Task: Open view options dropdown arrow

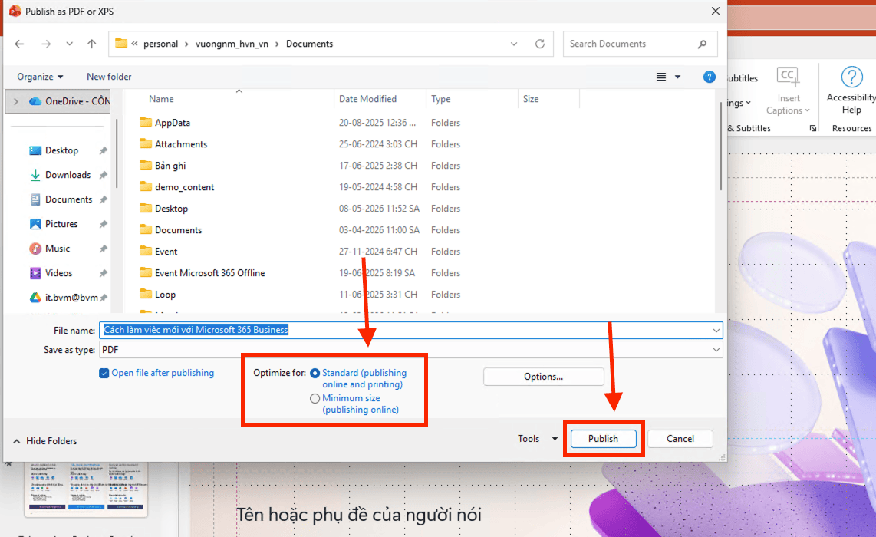Action: (x=677, y=77)
